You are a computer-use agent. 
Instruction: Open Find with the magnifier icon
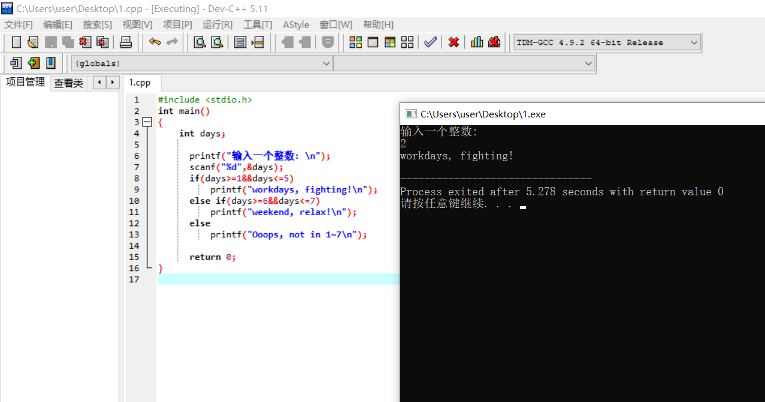[199, 43]
